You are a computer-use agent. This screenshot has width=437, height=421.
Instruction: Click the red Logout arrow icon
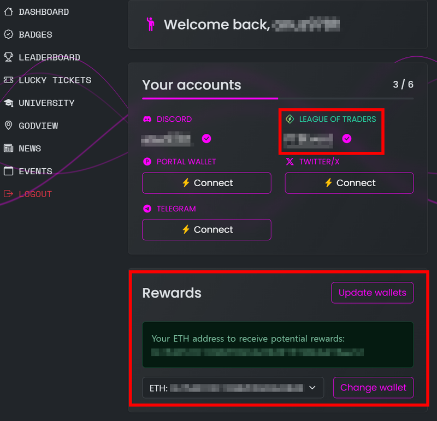click(9, 194)
